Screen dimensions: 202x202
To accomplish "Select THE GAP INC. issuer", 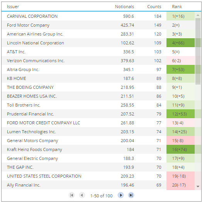I will pyautogui.click(x=20, y=167).
